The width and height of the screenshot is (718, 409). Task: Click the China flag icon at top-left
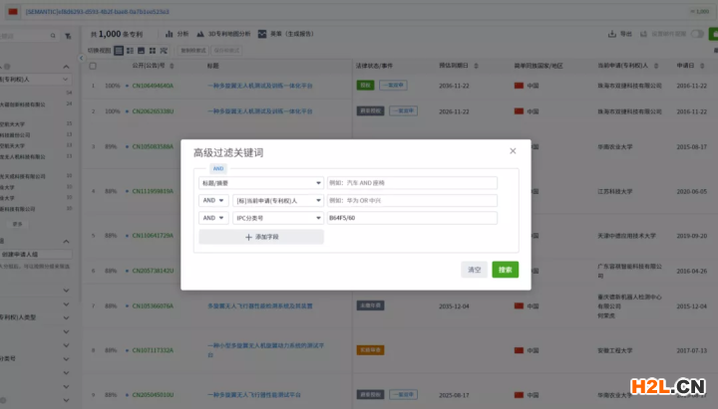coord(13,11)
